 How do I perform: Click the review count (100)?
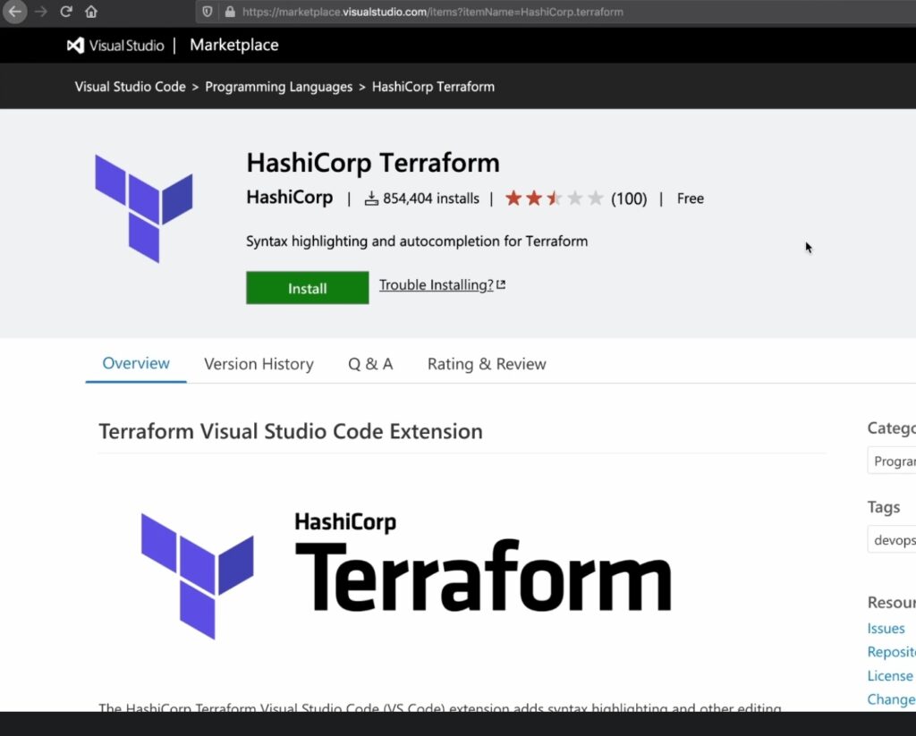click(629, 199)
